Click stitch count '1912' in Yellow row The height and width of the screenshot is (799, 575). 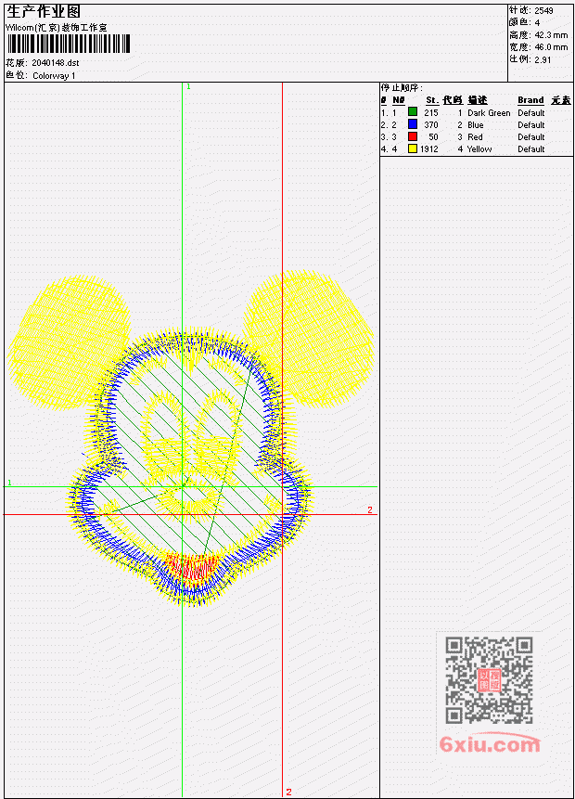pos(428,149)
